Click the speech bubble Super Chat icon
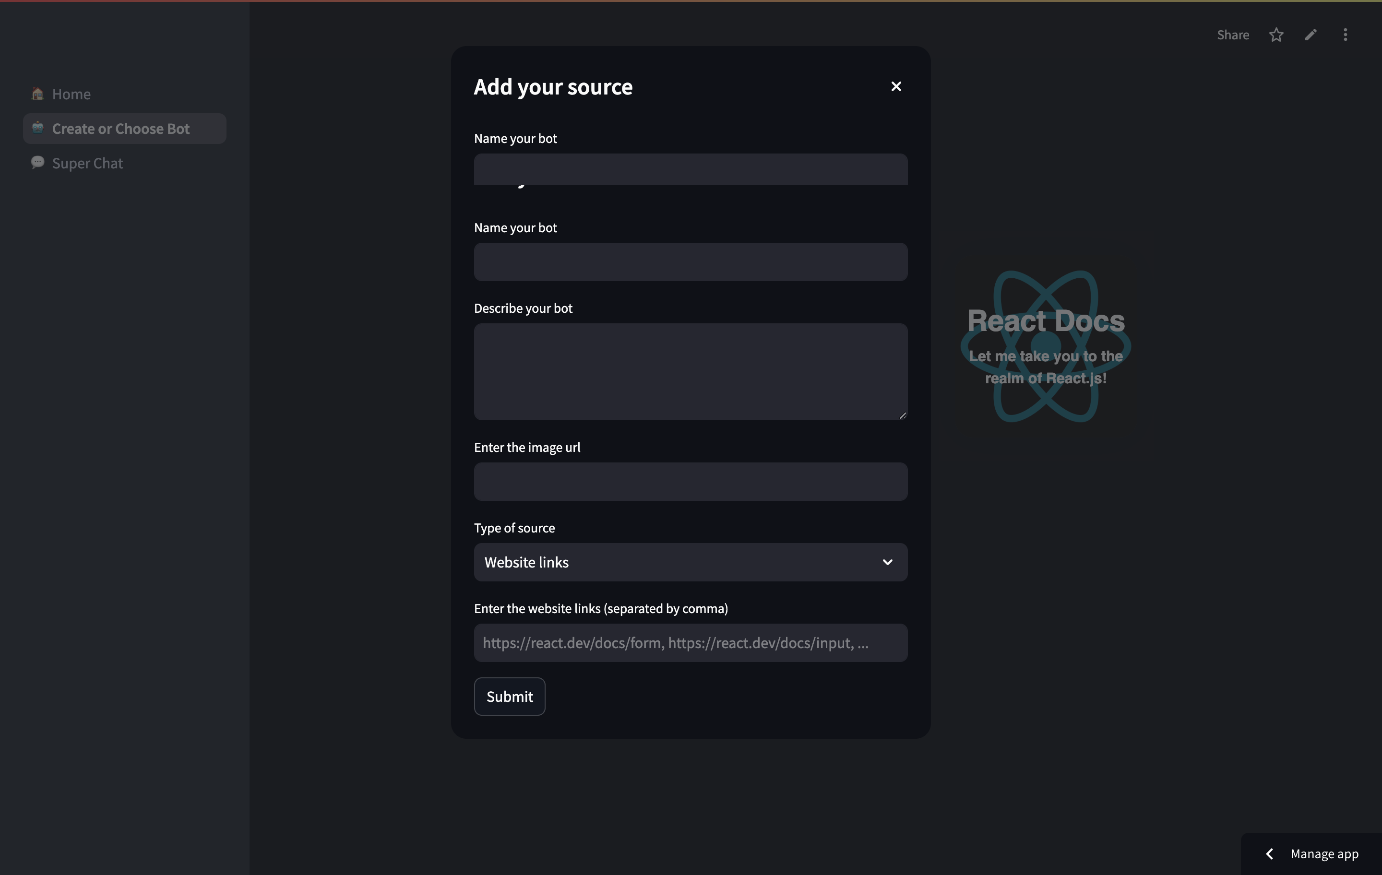 (38, 162)
